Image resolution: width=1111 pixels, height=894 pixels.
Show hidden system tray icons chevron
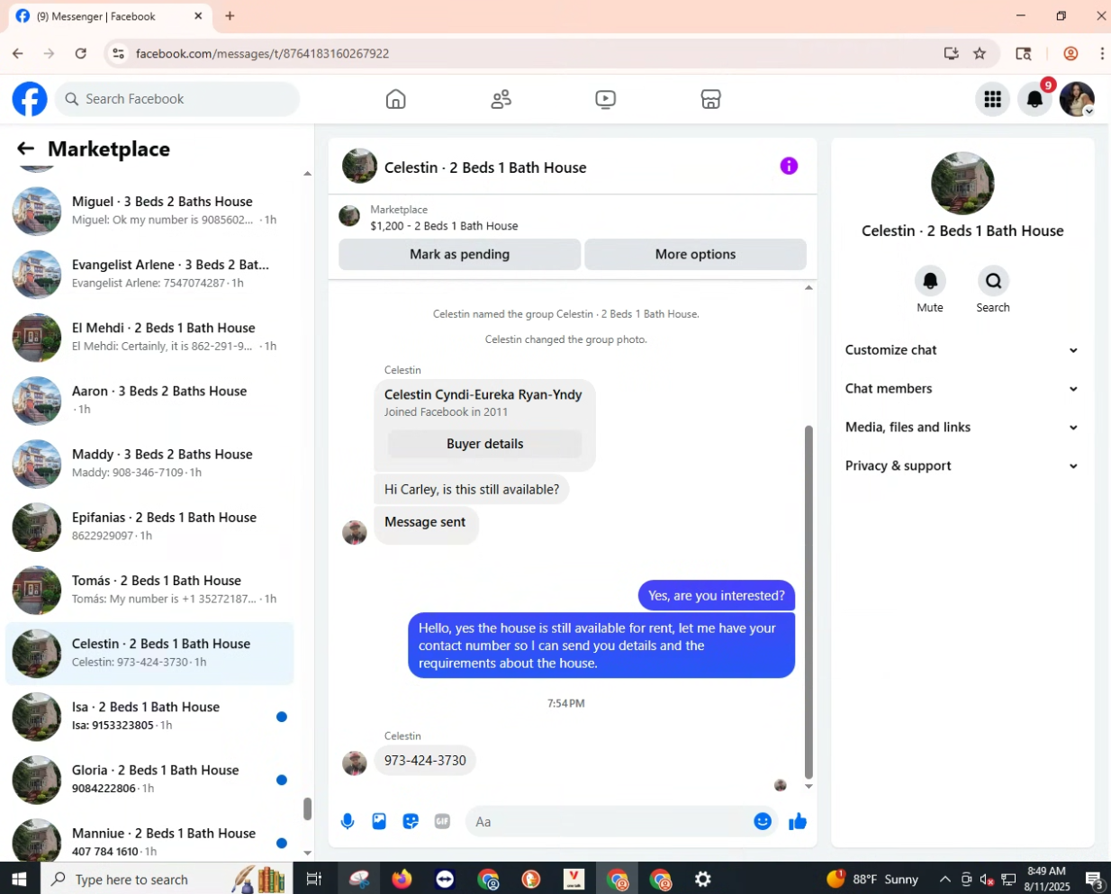pyautogui.click(x=944, y=879)
